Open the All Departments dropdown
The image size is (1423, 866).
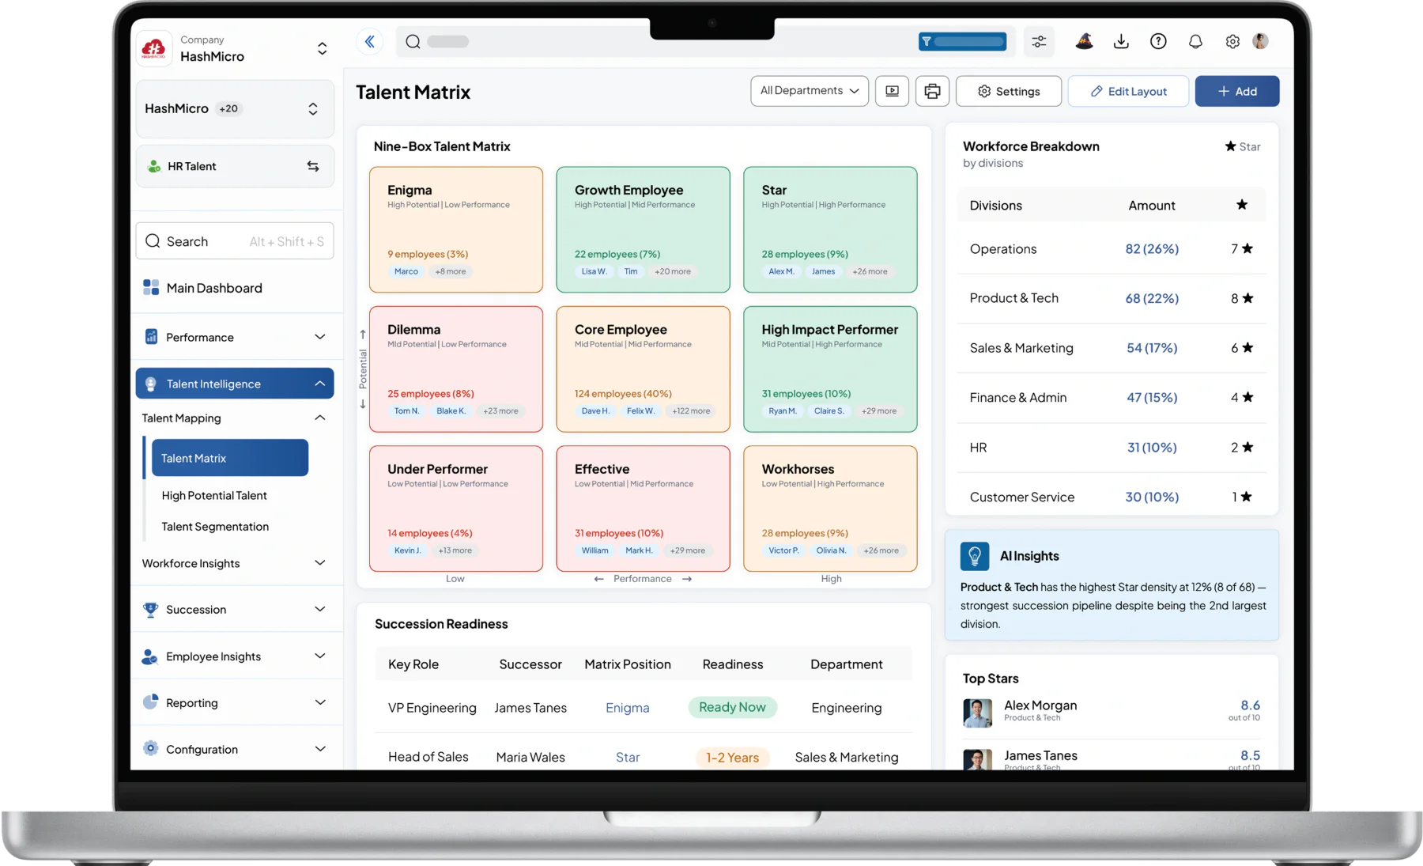point(810,91)
